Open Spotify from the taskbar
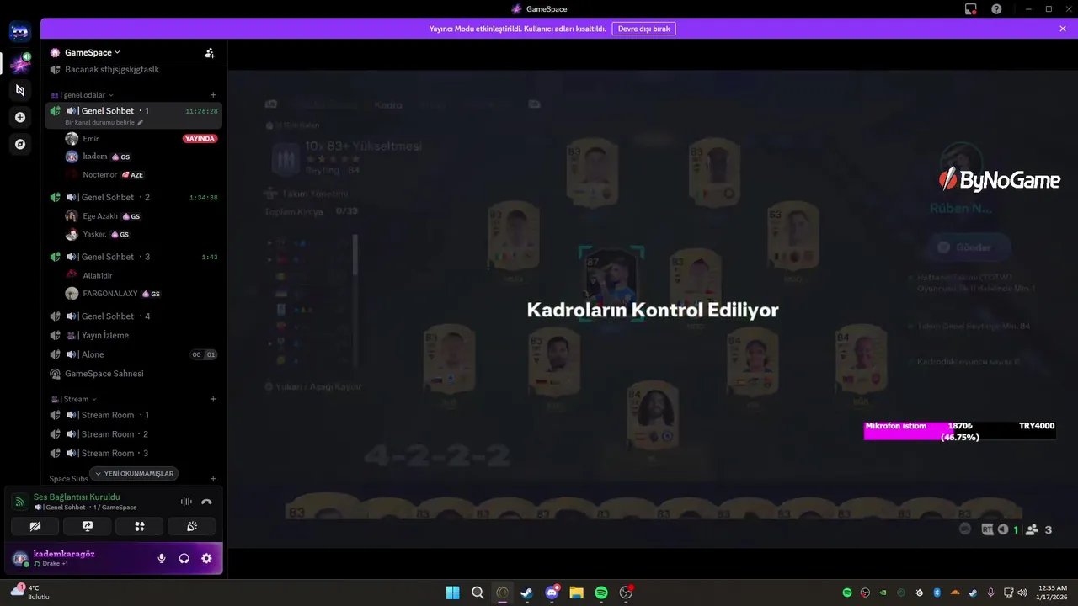 [x=601, y=593]
